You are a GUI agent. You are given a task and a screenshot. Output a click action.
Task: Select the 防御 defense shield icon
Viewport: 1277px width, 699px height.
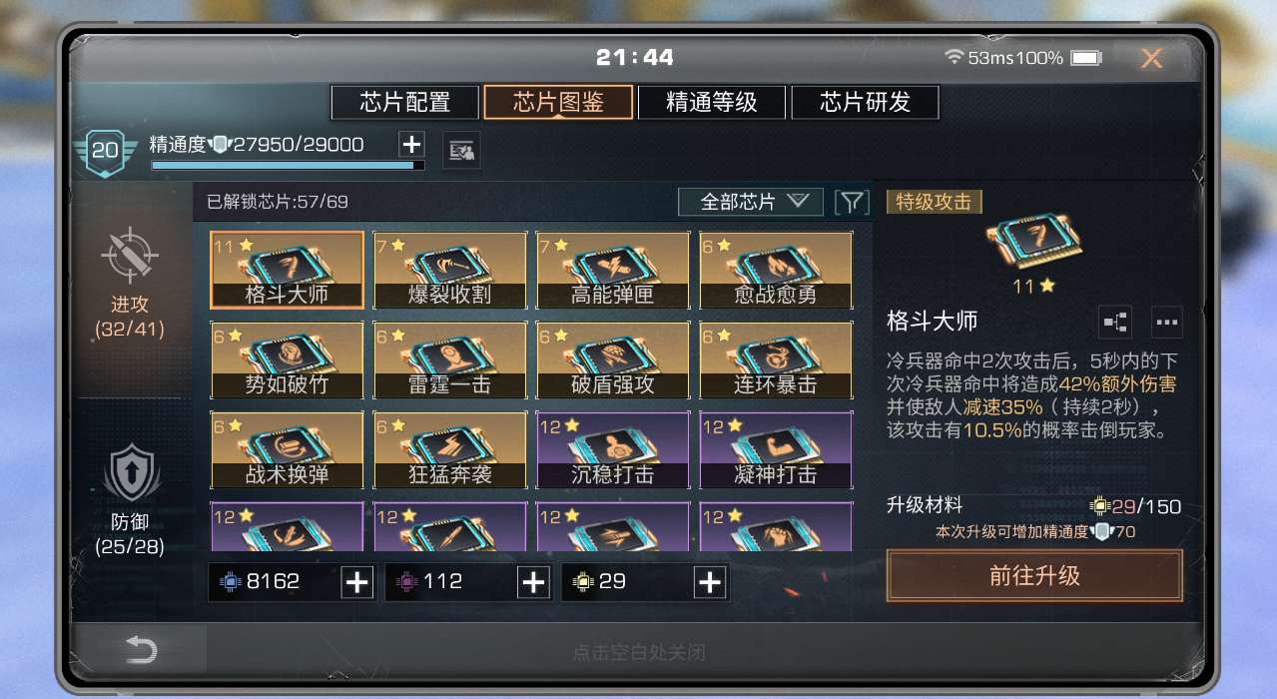[x=130, y=473]
